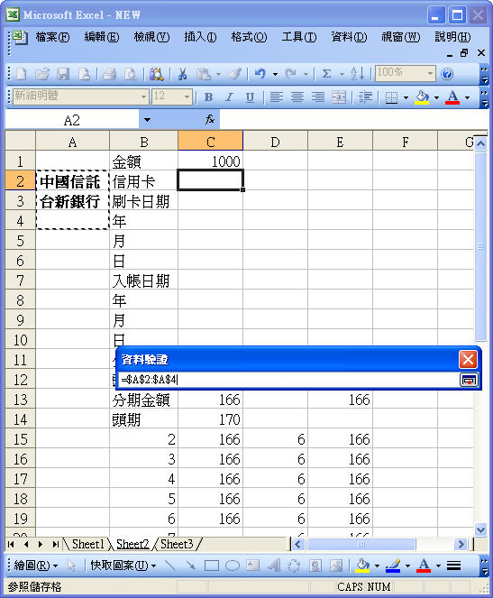Open the 資料(D) Data menu
Screen dimensions: 493x598
[349, 37]
